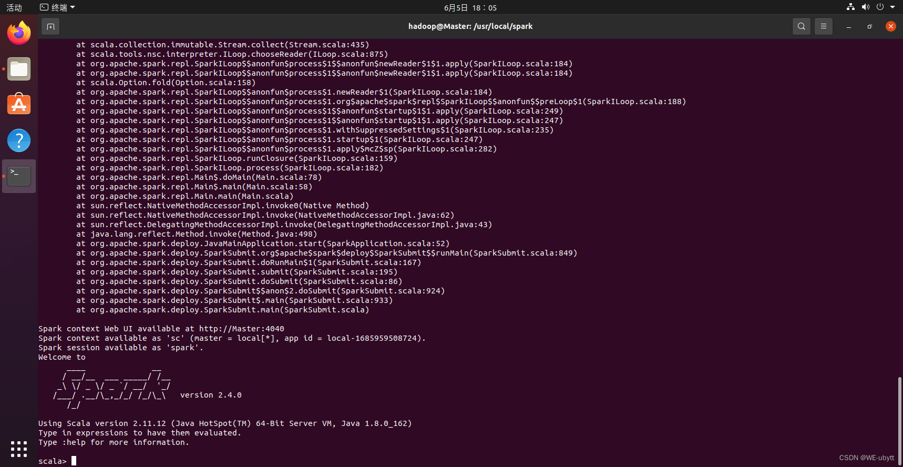Click 'Using Scala version 2.11.12' line
This screenshot has width=903, height=467.
225,423
